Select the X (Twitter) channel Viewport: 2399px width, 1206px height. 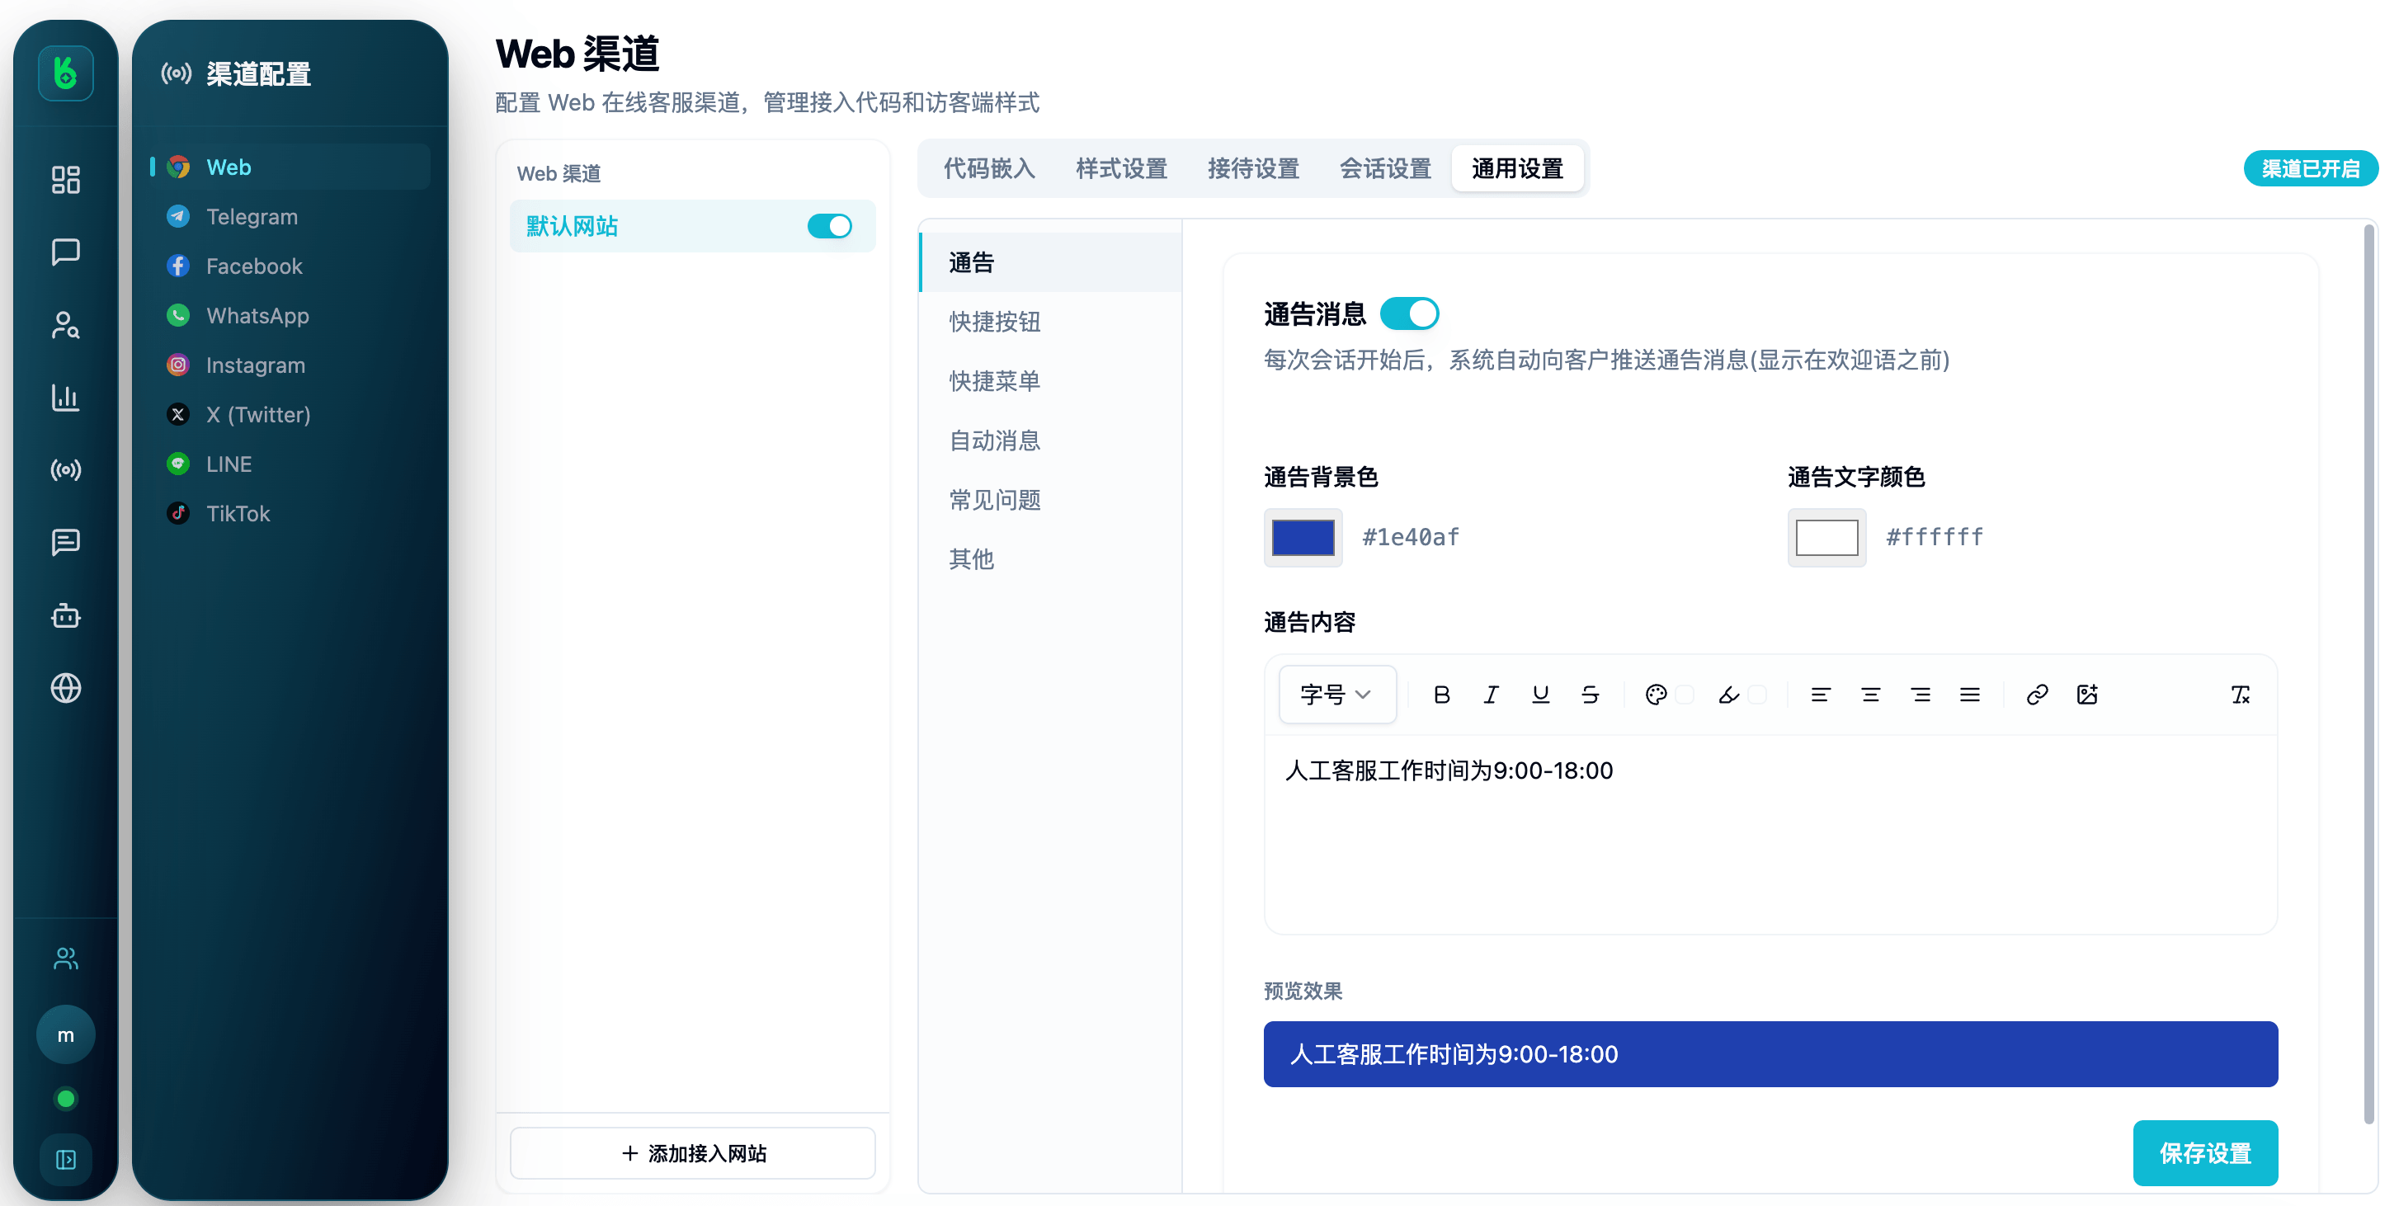pyautogui.click(x=289, y=414)
